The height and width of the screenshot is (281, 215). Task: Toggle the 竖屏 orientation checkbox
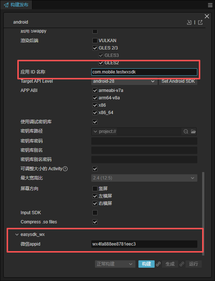[95, 189]
